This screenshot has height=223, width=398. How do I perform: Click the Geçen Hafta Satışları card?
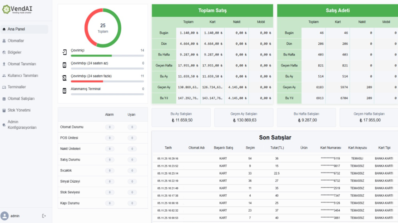coord(369,117)
